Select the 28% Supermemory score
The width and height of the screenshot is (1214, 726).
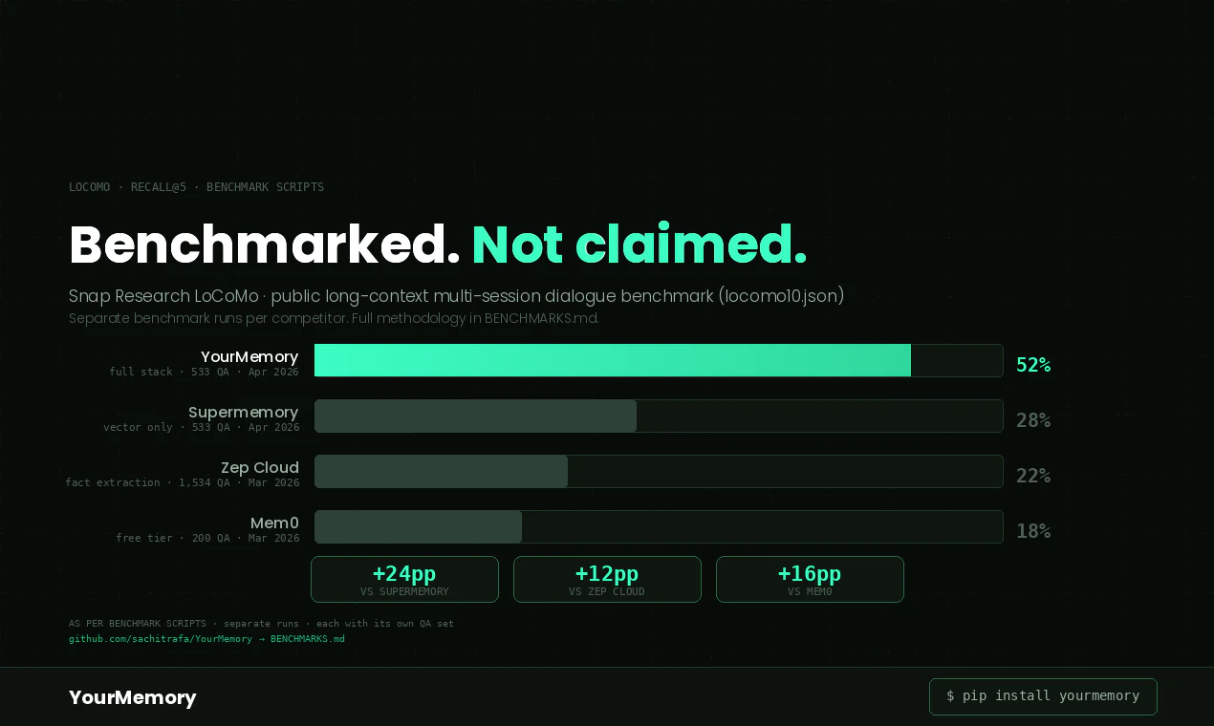[x=1033, y=419]
